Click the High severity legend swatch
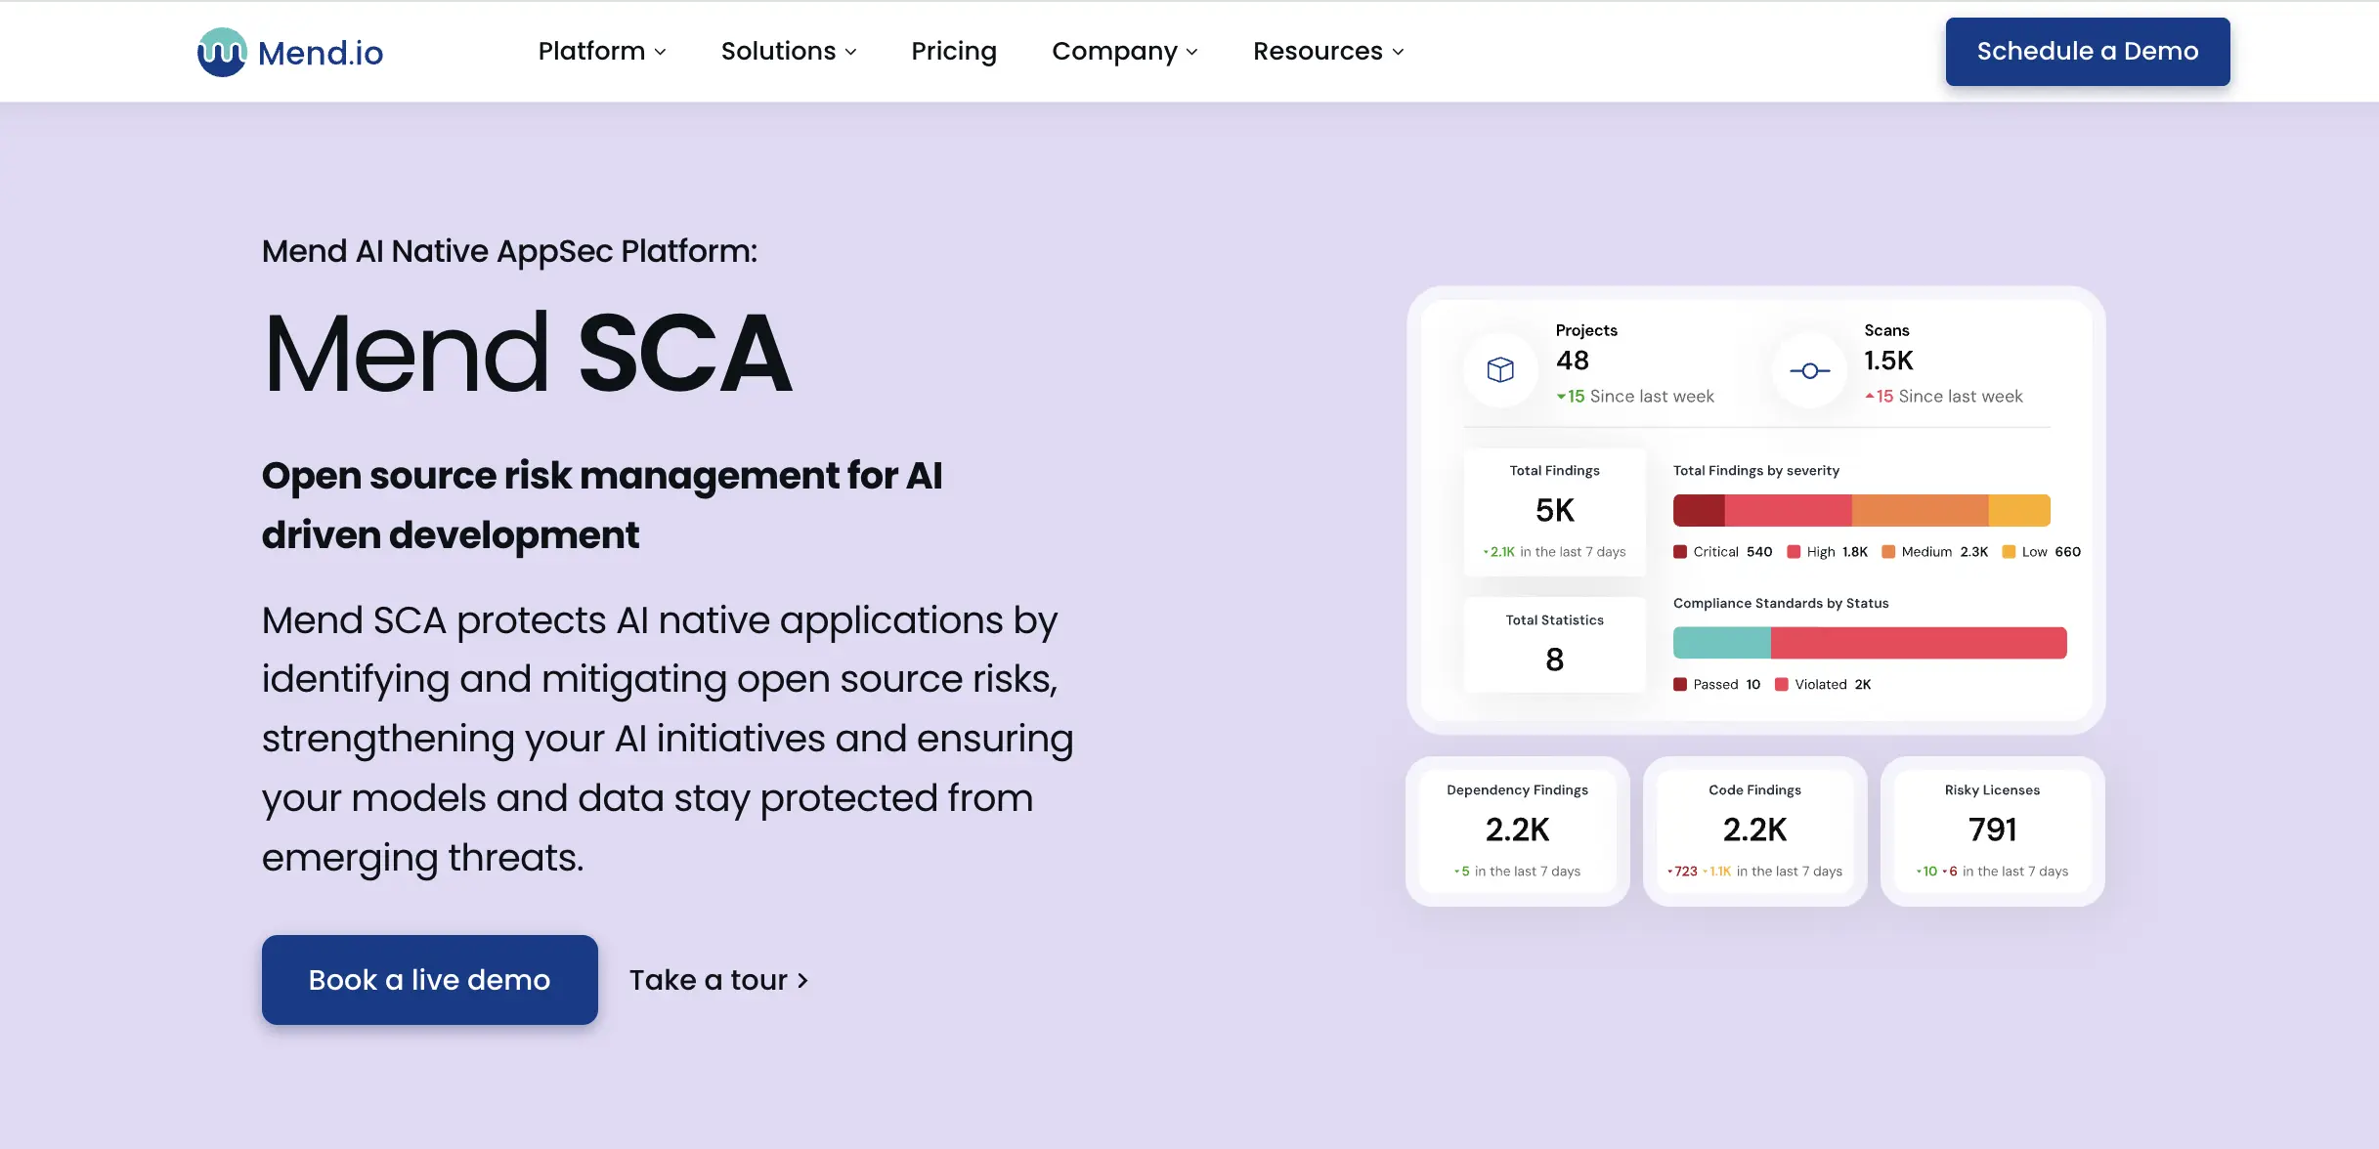2379x1149 pixels. pos(1794,551)
